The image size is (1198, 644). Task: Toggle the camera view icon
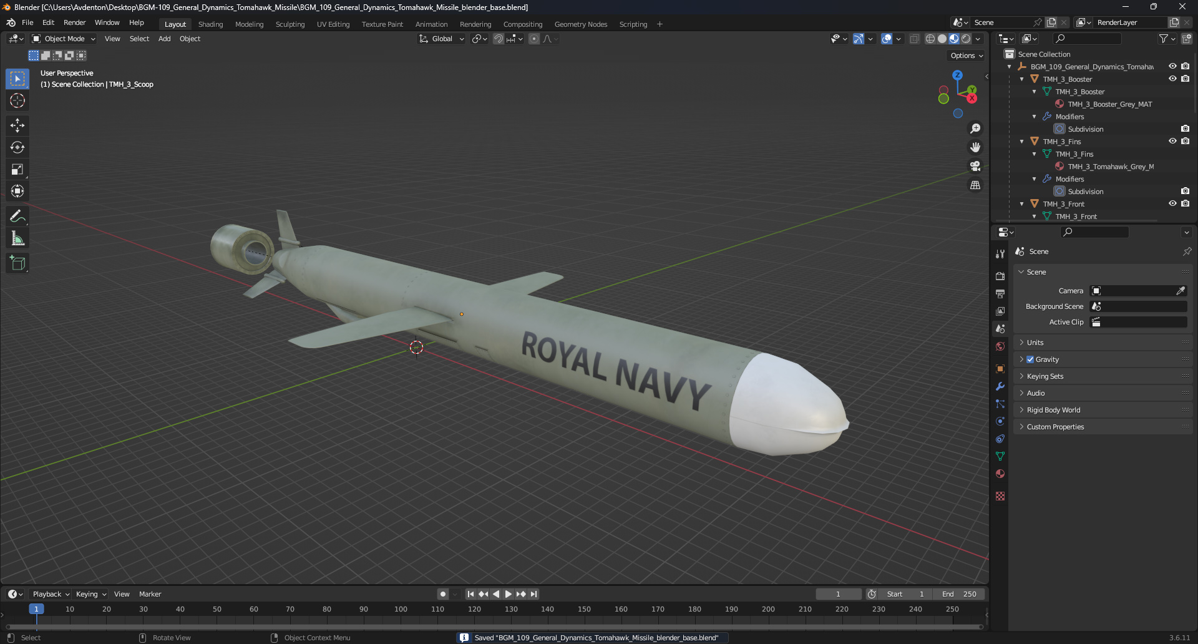coord(975,166)
